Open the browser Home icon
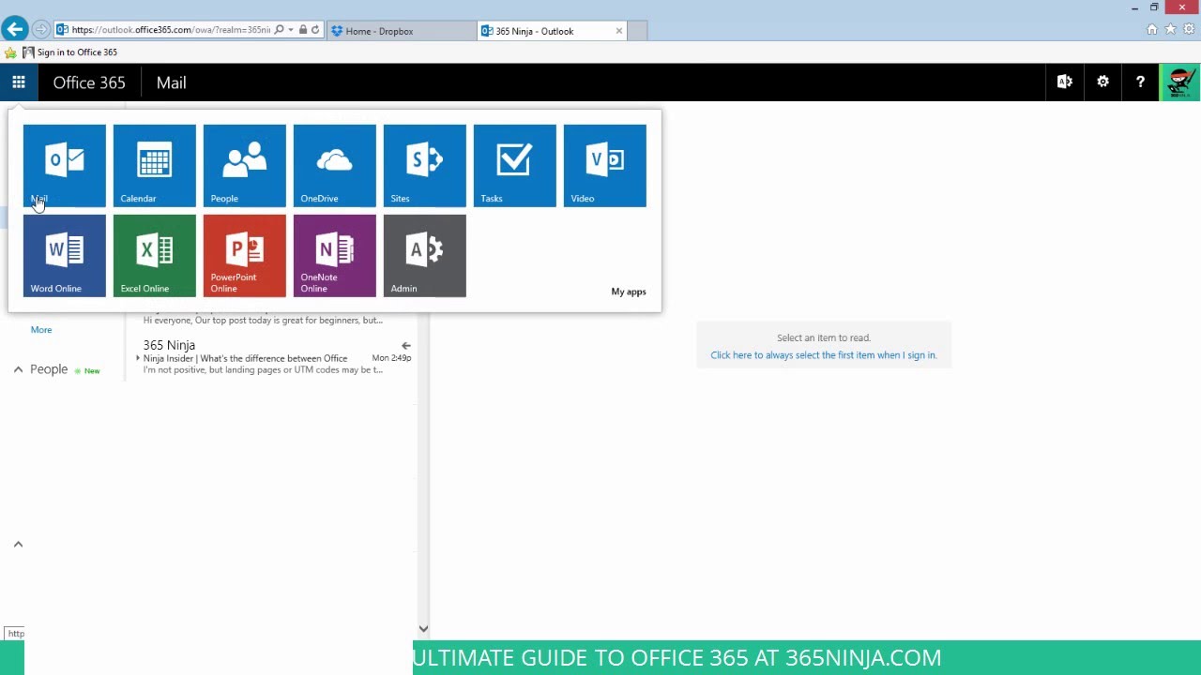 coord(1152,30)
